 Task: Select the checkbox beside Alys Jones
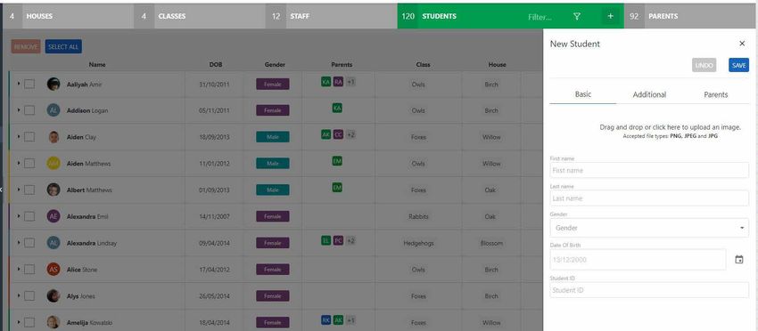[29, 295]
